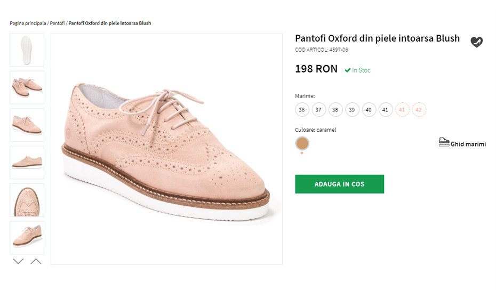Pick the unavailable size 42
The image size is (496, 290).
click(419, 110)
